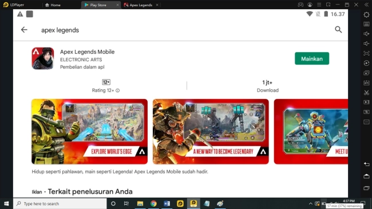Click the ELECTRONIC ARTS developer name
This screenshot has height=209, width=372.
tap(81, 60)
